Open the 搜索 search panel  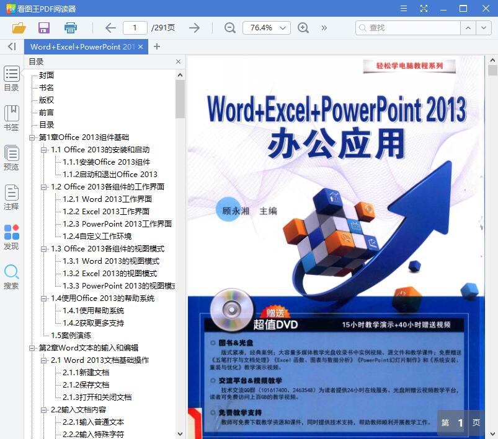click(11, 277)
